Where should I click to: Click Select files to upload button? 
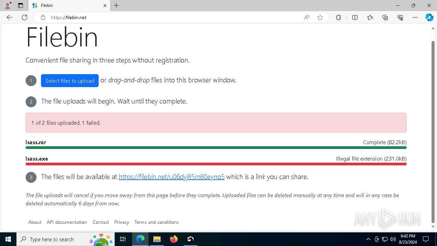(70, 81)
